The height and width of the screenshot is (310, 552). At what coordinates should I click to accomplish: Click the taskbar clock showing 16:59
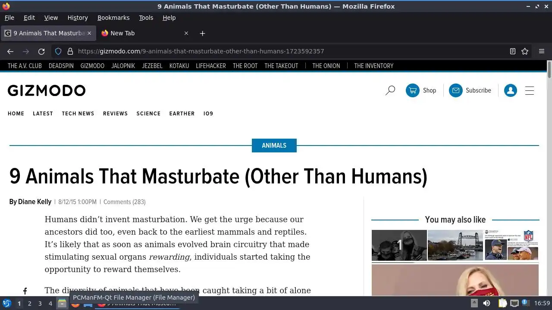[542, 304]
